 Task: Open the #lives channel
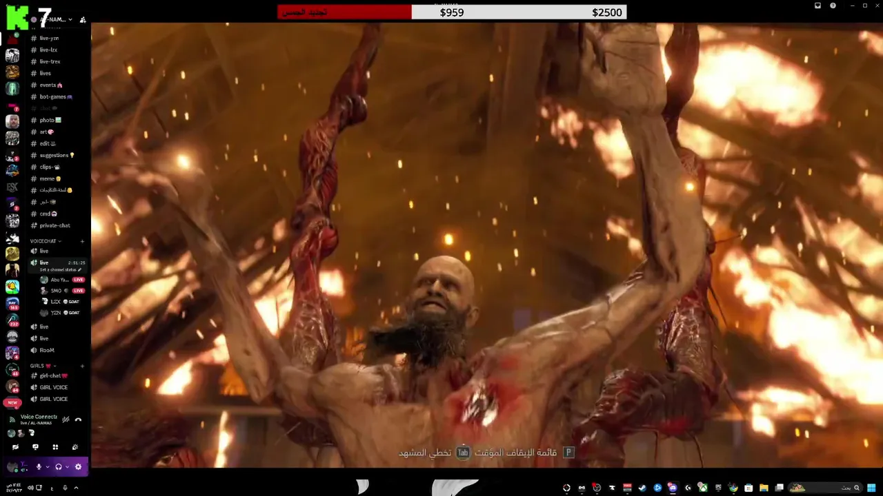coord(45,73)
